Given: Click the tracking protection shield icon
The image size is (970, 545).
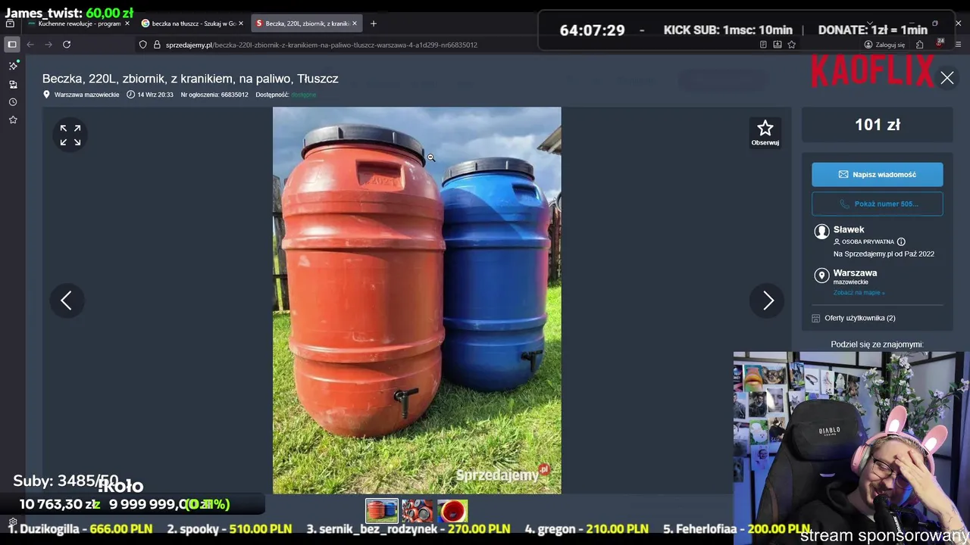Looking at the screenshot, I should point(142,45).
